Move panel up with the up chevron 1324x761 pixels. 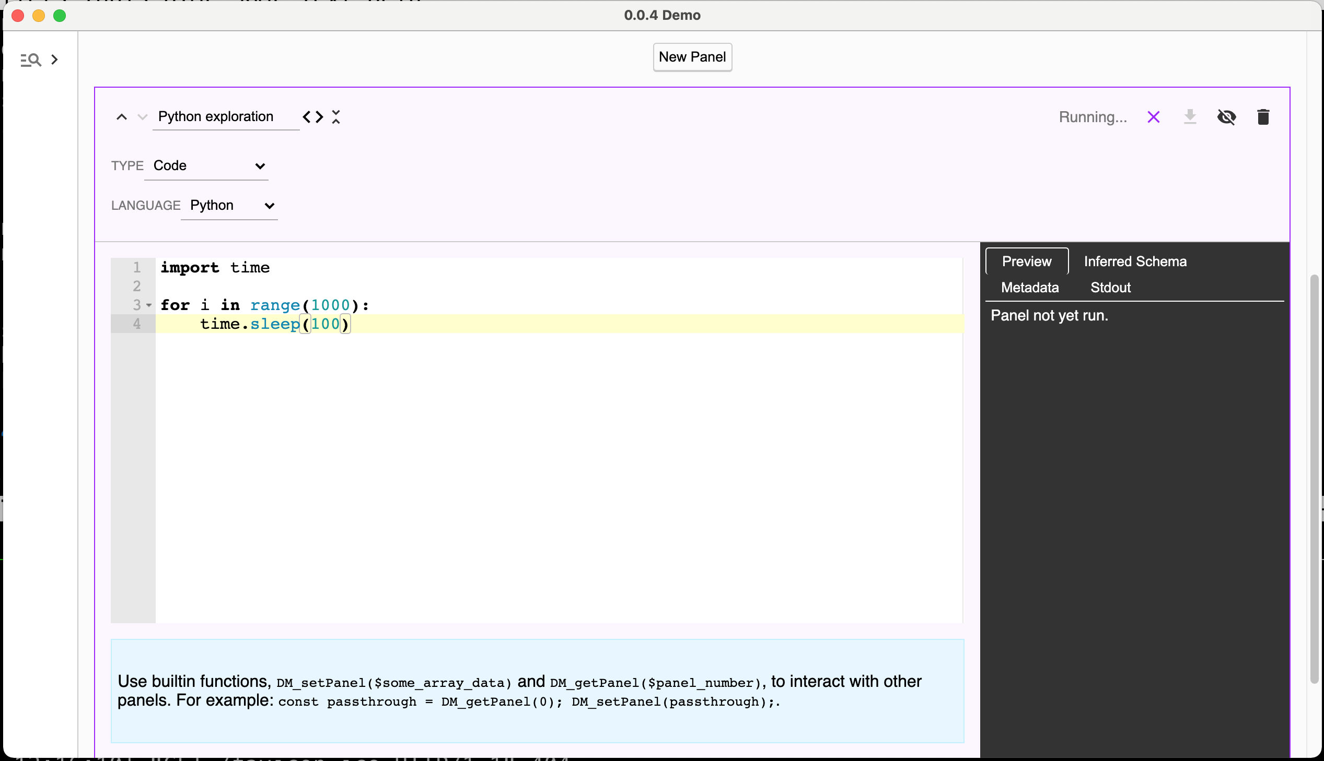coord(121,117)
